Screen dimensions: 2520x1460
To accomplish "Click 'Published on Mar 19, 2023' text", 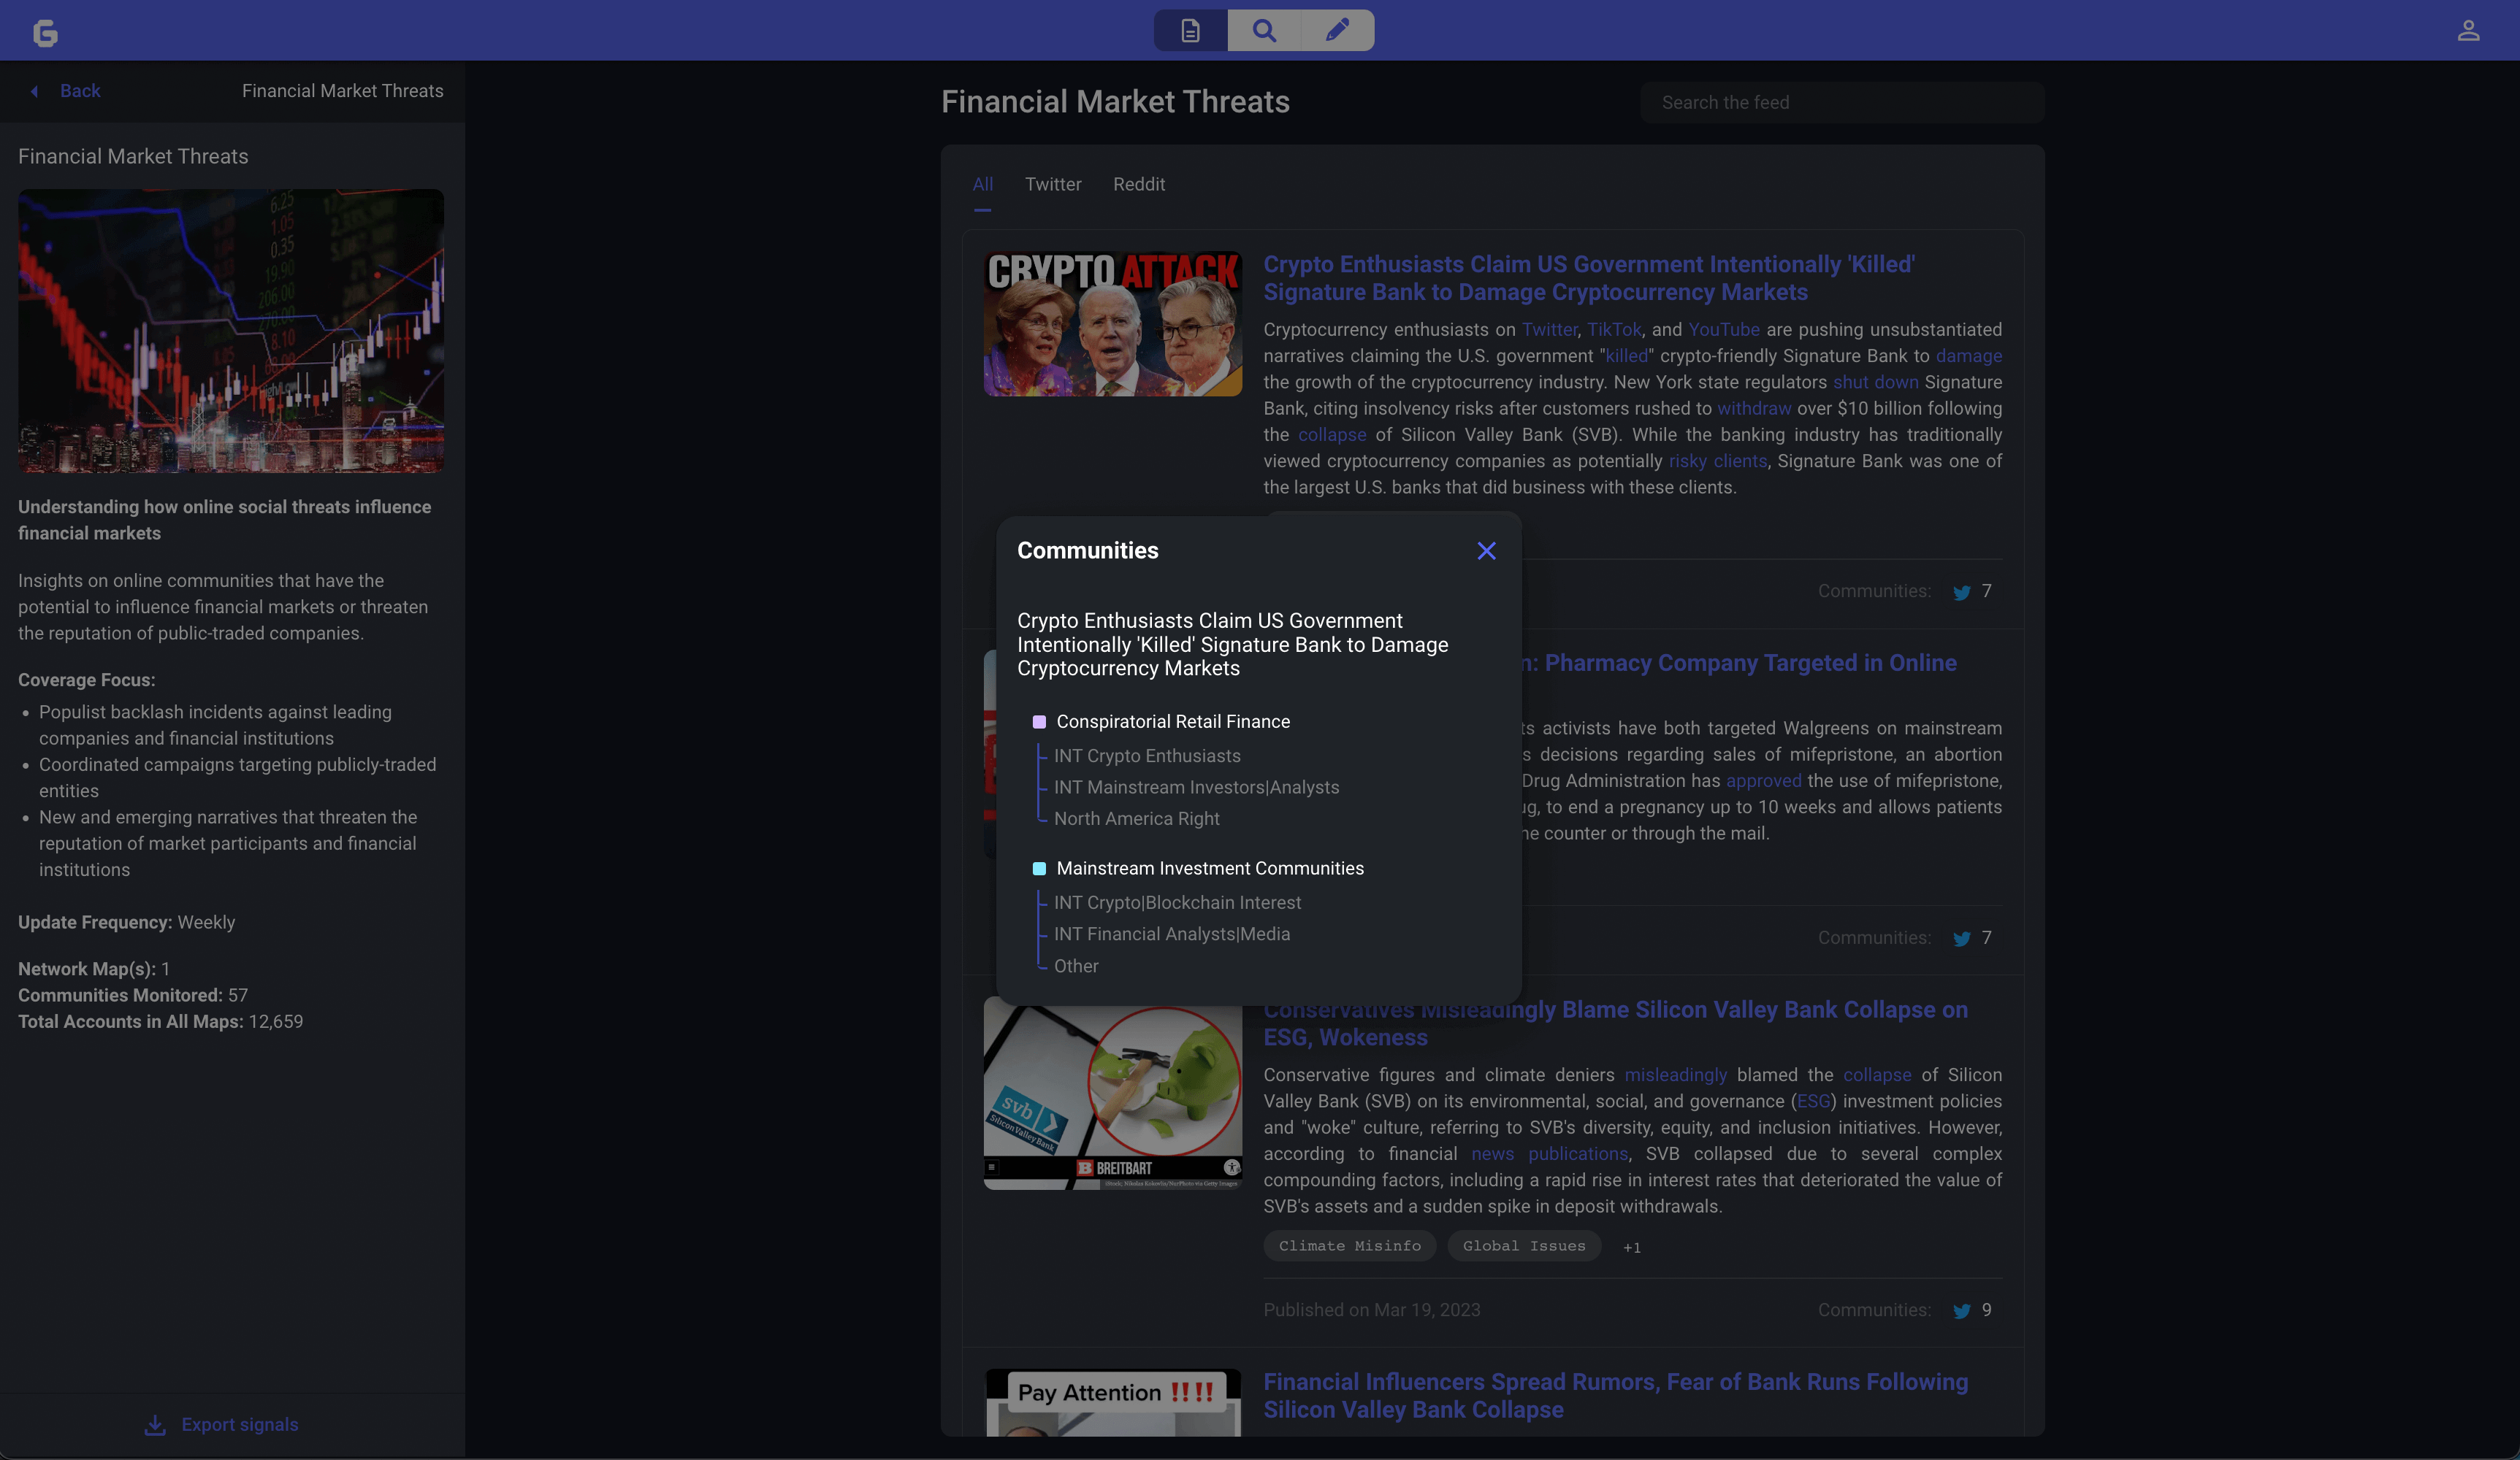I will [x=1371, y=1310].
